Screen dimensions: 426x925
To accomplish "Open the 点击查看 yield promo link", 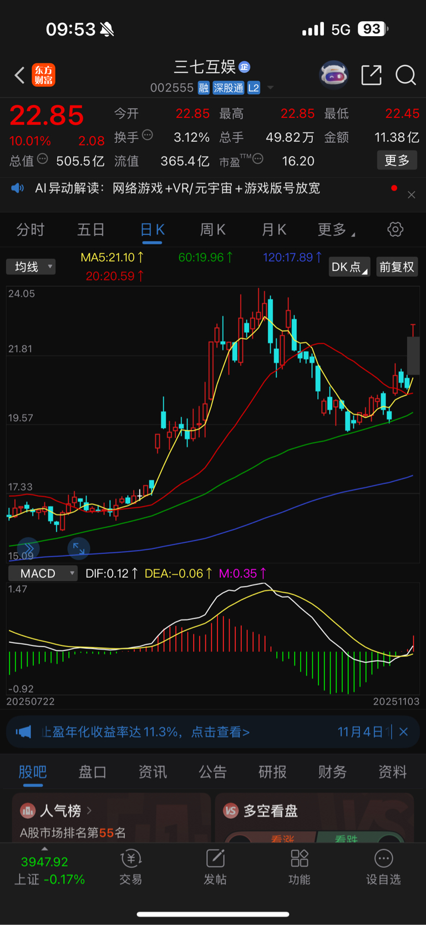I will pos(220,732).
